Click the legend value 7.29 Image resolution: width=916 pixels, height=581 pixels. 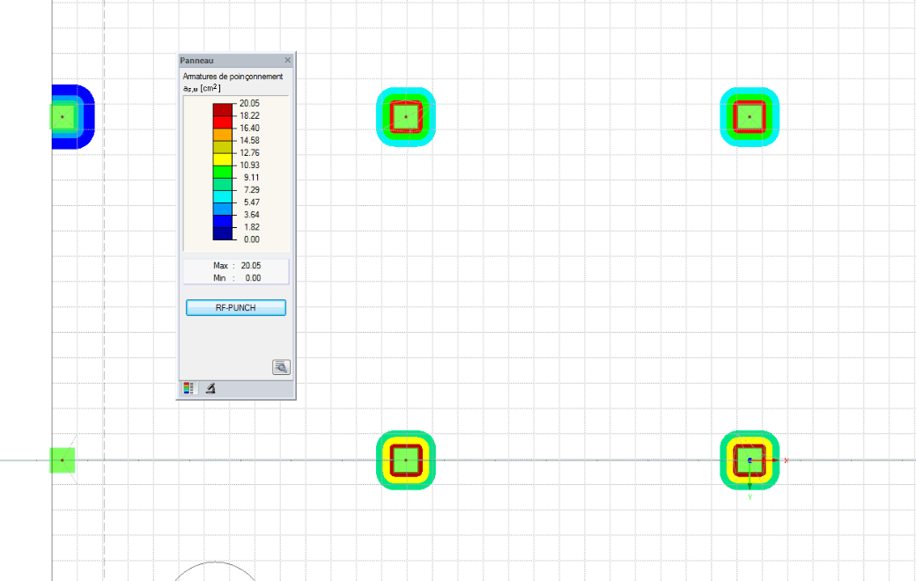coord(252,190)
